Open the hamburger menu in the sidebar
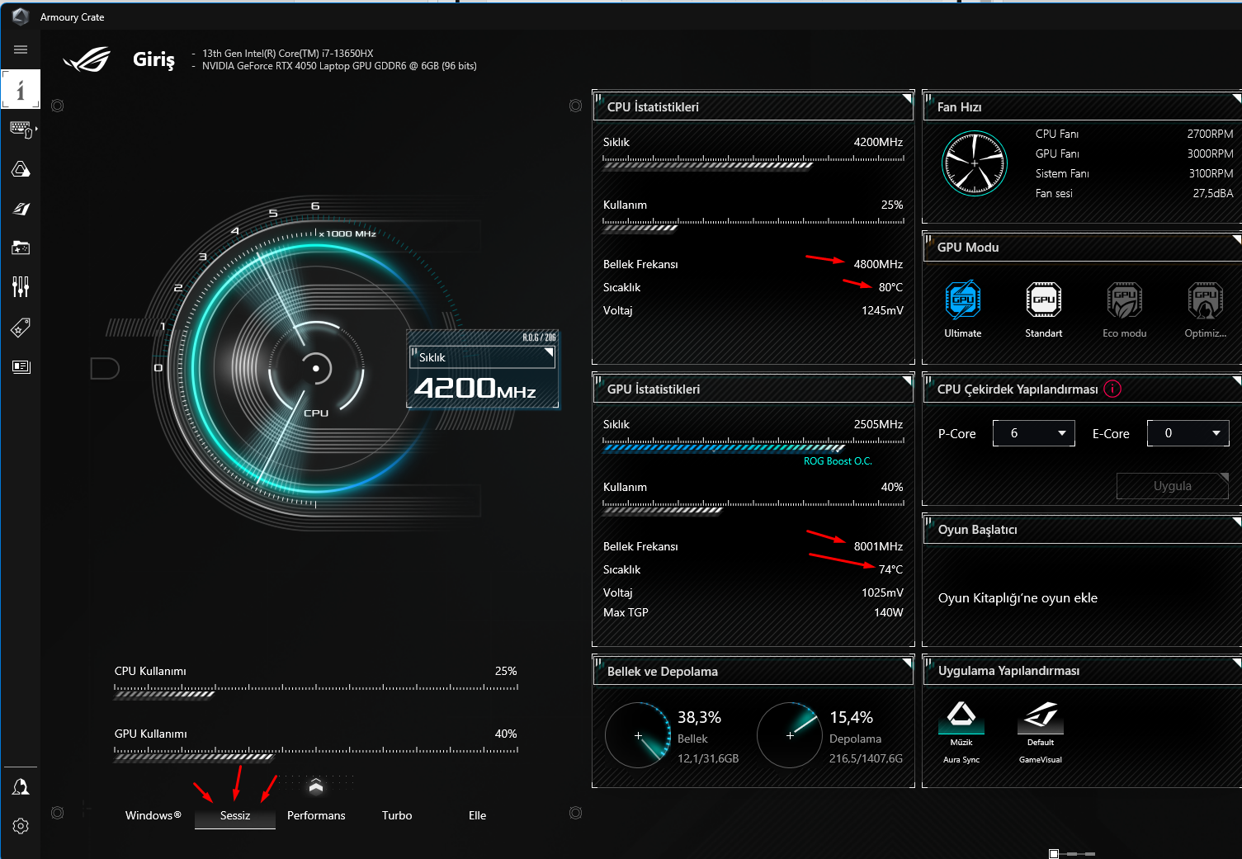The width and height of the screenshot is (1242, 859). click(21, 50)
